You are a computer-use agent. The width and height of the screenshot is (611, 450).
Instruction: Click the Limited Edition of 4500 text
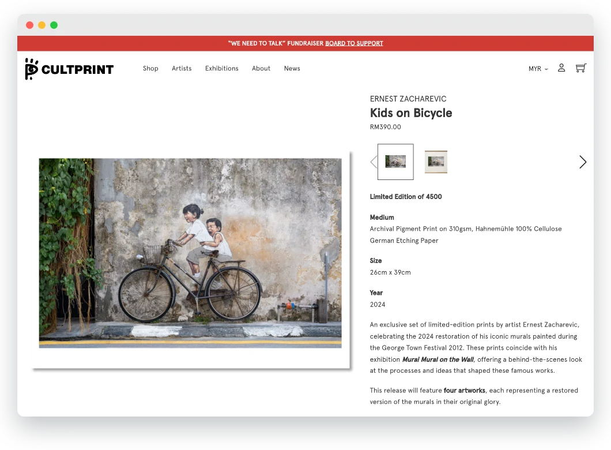tap(406, 197)
